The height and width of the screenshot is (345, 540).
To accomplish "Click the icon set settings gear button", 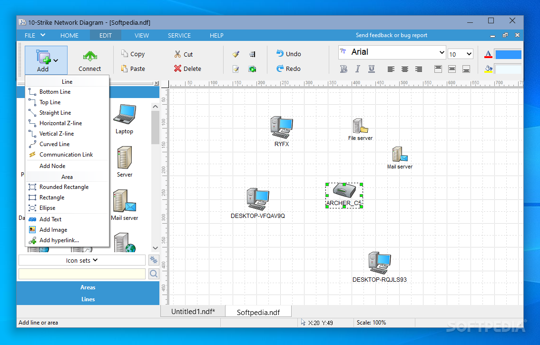I will coord(154,260).
